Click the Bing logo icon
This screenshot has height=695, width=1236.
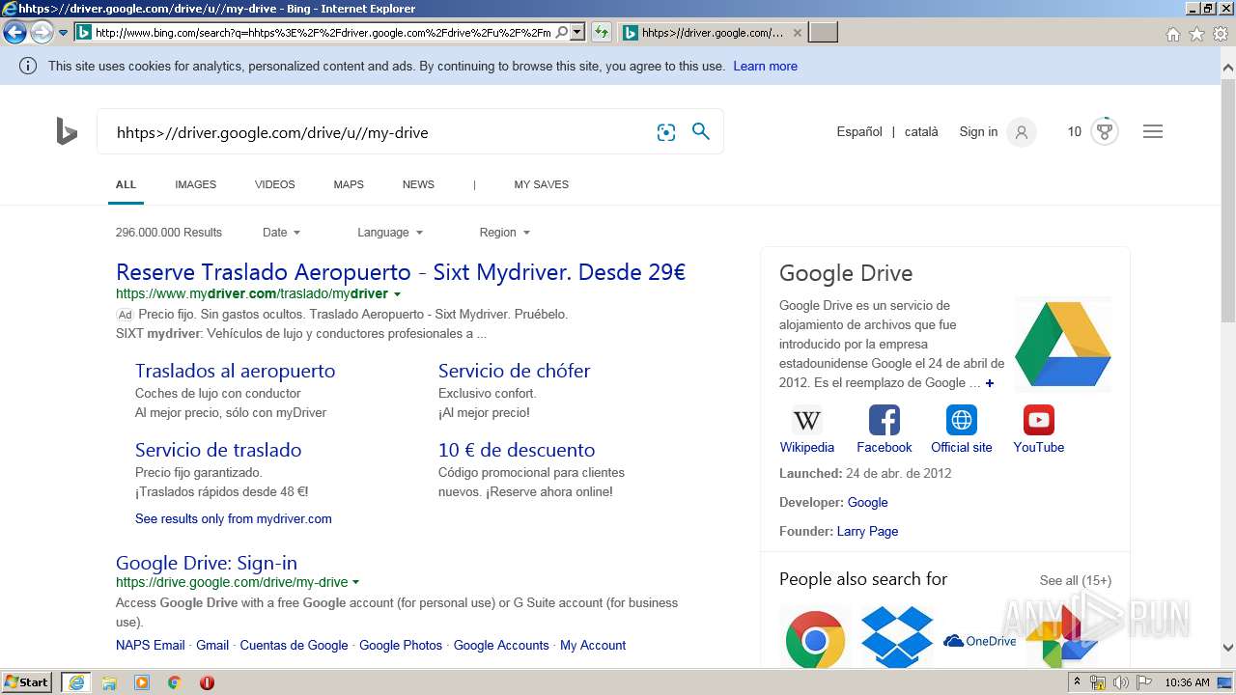tap(67, 131)
